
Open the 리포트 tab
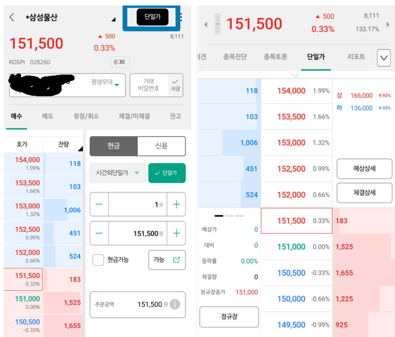click(x=356, y=57)
